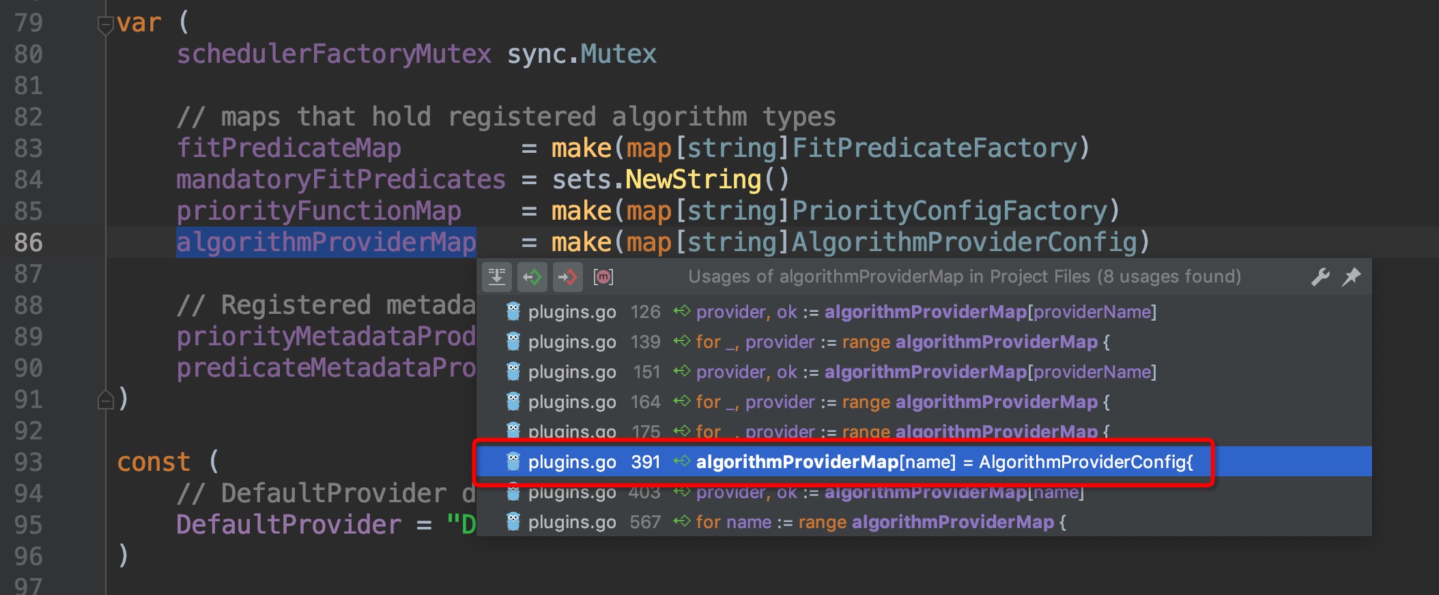Click gopher file icon on line 175 usage
Image resolution: width=1439 pixels, height=595 pixels.
click(x=513, y=431)
